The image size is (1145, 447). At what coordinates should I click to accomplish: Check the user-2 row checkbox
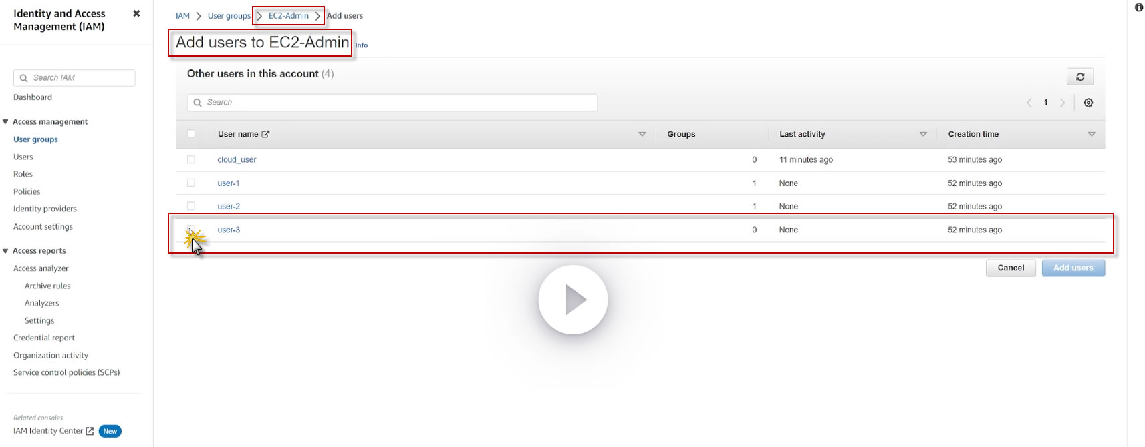(191, 206)
